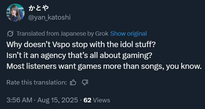The width and height of the screenshot is (205, 109).
Task: Click the Show original link
Action: point(129,34)
